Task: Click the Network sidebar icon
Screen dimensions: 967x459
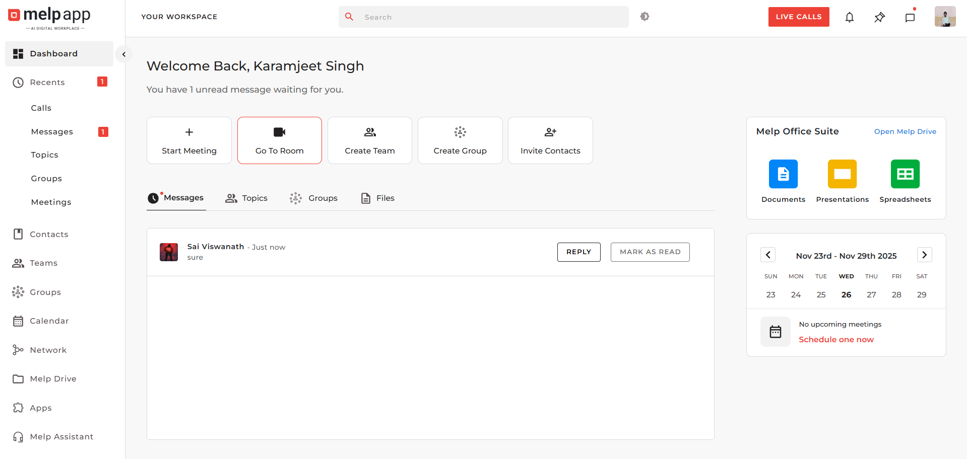Action: [x=18, y=350]
